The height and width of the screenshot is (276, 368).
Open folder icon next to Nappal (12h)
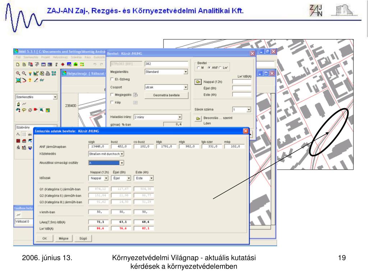(198, 82)
